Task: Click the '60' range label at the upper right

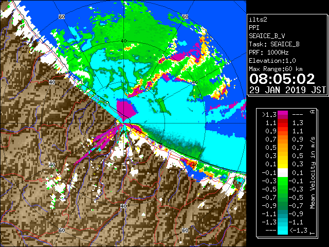Action: 185,16
